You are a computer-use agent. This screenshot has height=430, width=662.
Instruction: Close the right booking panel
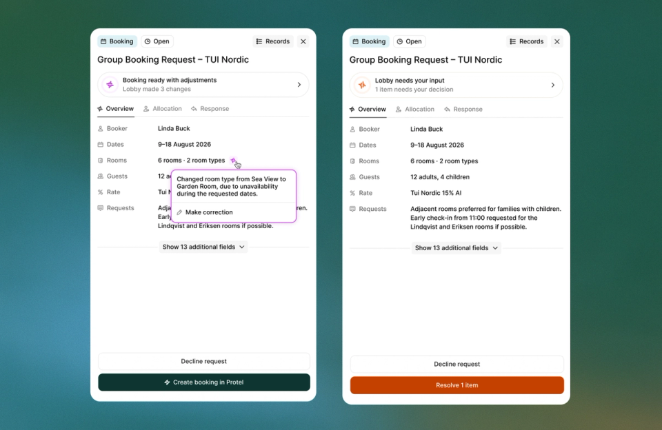[x=557, y=41]
